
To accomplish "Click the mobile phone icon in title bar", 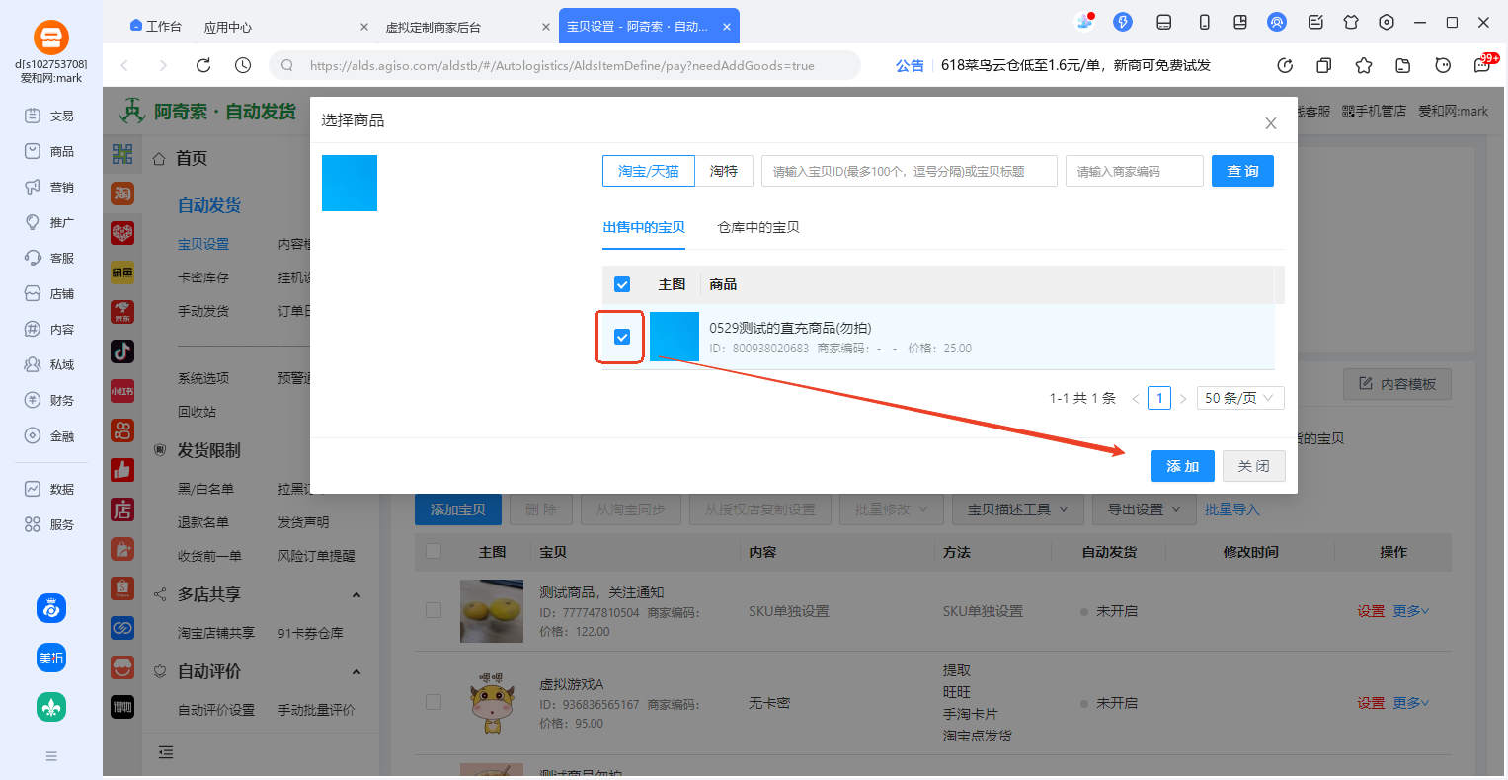I will tap(1204, 22).
